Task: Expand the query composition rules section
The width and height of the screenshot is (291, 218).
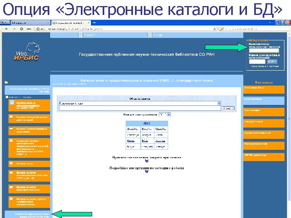Action: coord(147,161)
